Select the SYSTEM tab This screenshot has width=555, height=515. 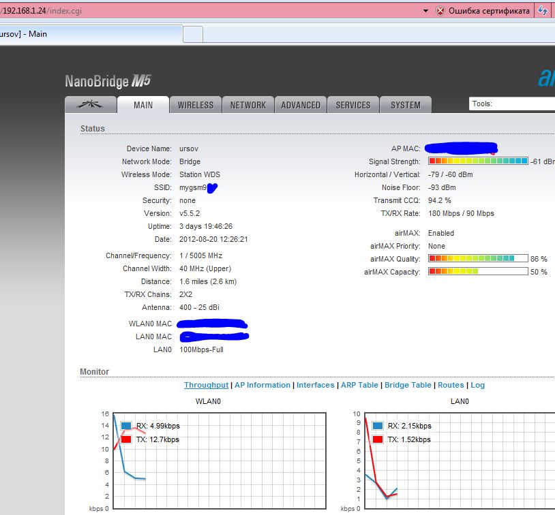[406, 105]
